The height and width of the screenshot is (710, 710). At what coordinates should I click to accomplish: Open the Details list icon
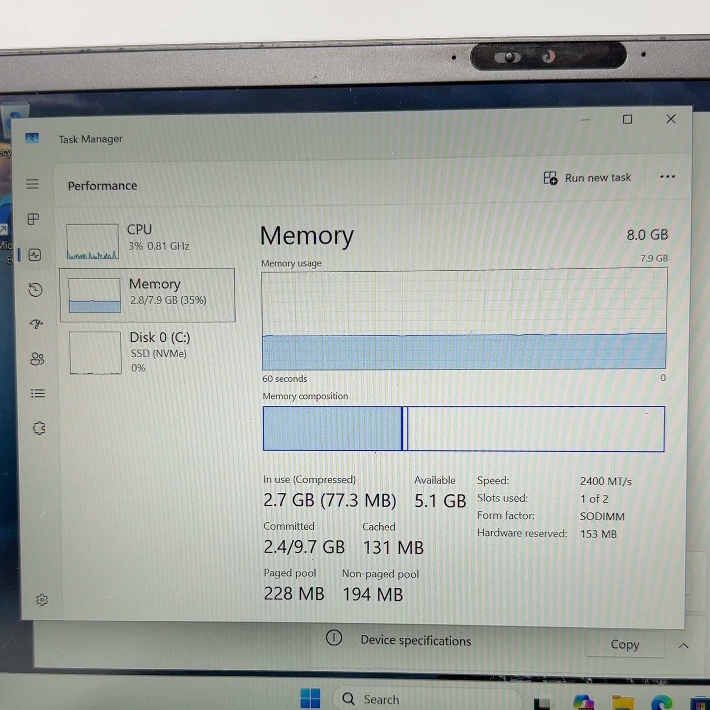pos(38,394)
